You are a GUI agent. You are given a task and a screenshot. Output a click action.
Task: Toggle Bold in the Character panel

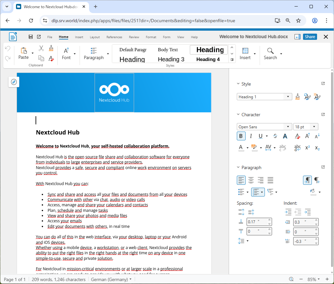[x=241, y=136]
